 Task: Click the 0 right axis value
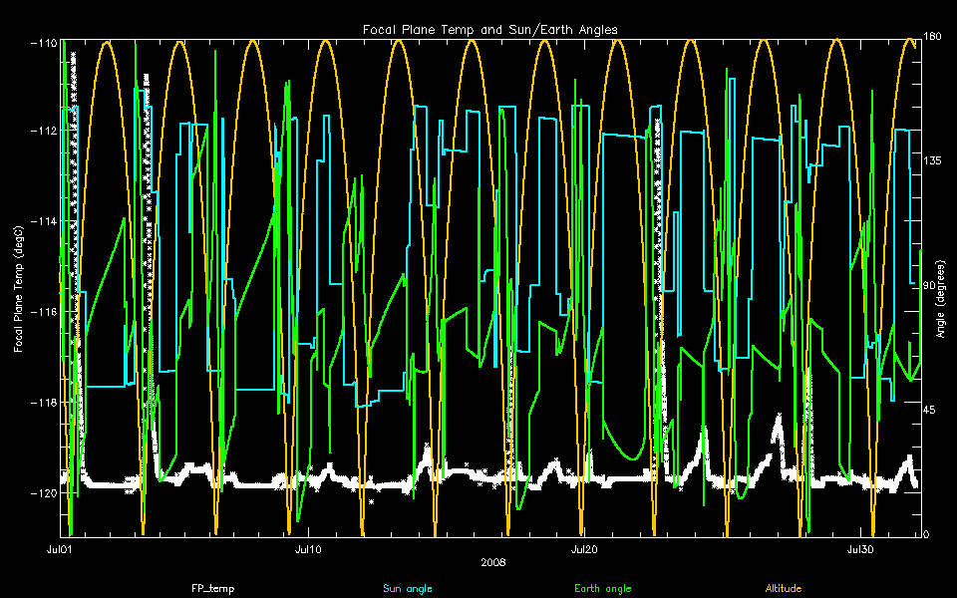926,534
